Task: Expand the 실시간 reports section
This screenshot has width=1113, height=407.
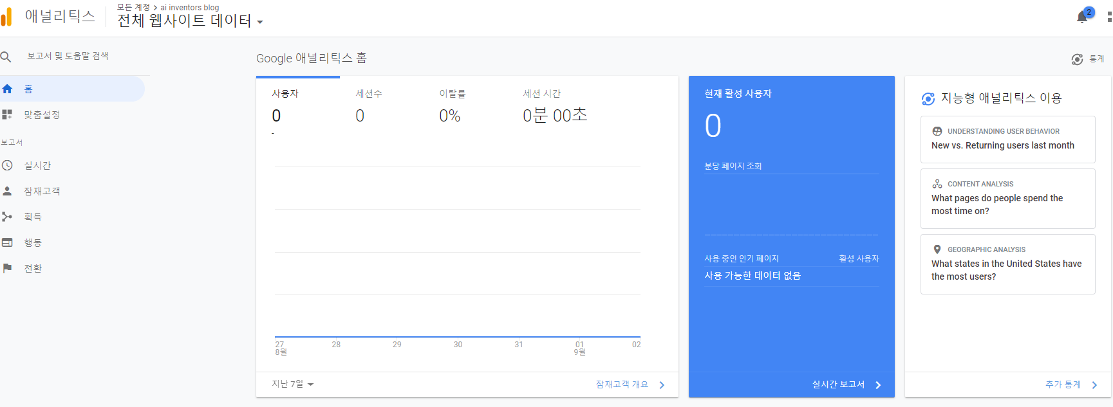Action: coord(72,165)
